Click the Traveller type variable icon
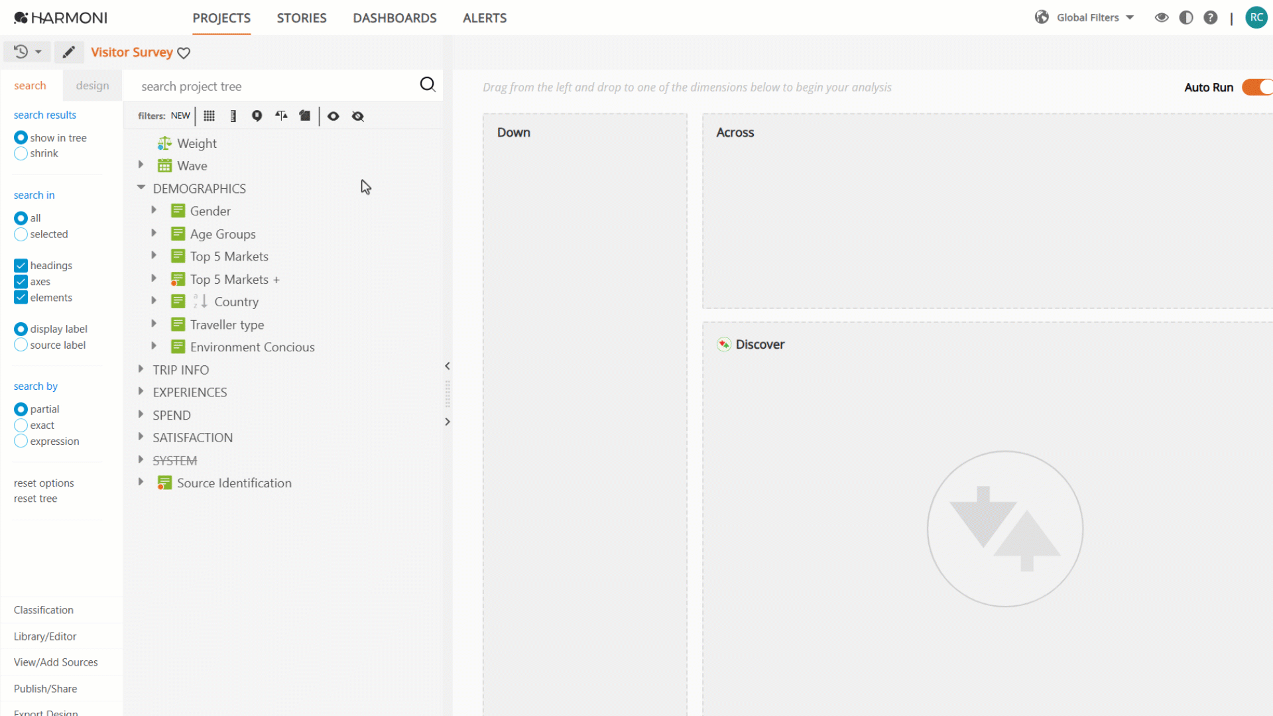 178,324
